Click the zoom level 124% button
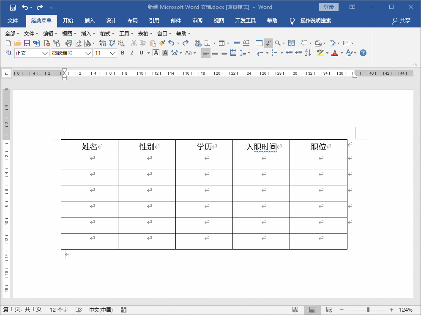 [405, 310]
